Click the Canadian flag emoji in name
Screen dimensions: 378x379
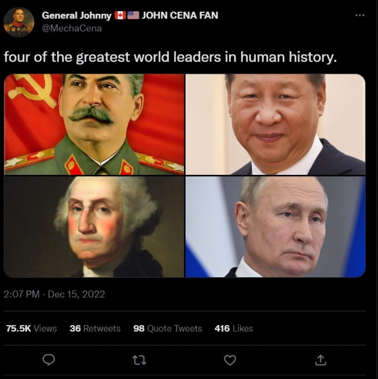click(120, 15)
